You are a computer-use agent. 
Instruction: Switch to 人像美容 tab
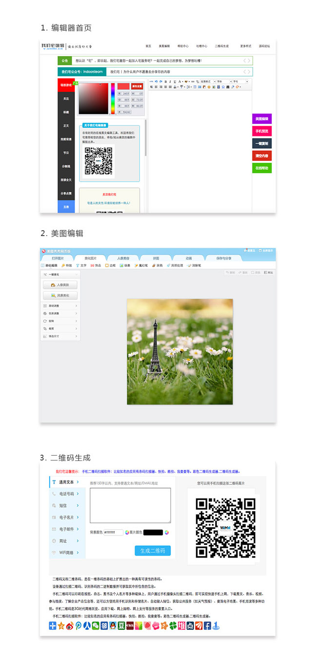click(x=123, y=258)
